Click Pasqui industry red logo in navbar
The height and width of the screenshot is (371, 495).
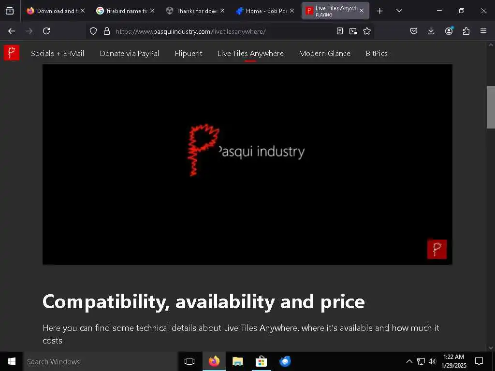[x=12, y=53]
